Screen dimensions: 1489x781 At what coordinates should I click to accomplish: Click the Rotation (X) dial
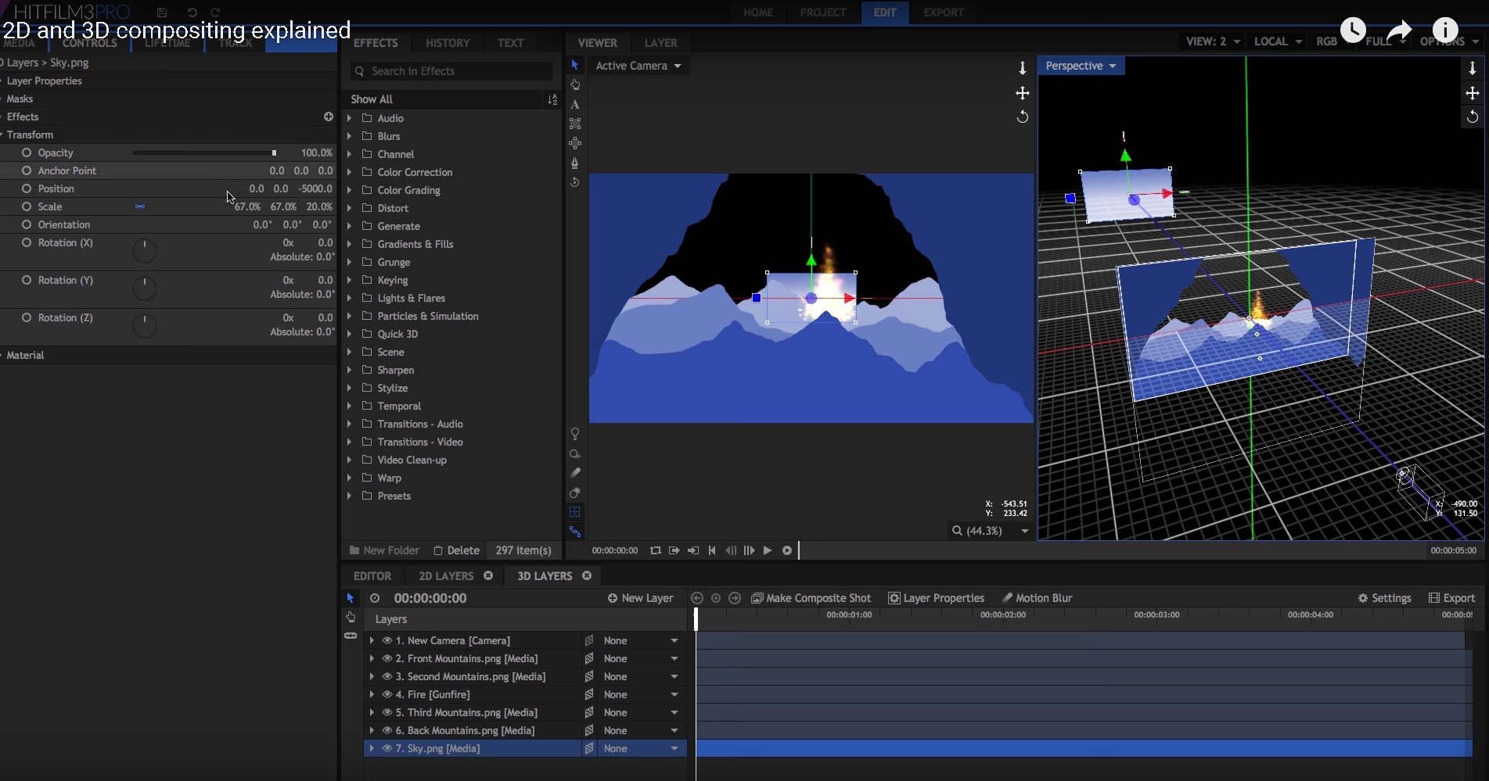click(145, 250)
